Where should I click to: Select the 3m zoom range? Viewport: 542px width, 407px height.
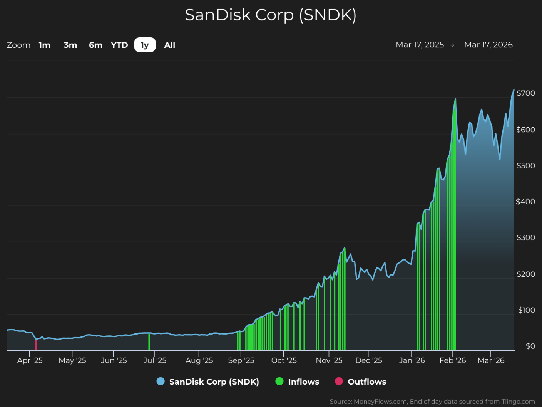click(x=70, y=45)
